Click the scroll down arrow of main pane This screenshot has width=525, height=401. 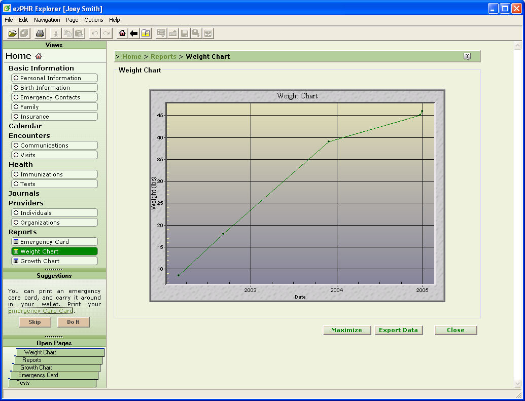coord(517,383)
